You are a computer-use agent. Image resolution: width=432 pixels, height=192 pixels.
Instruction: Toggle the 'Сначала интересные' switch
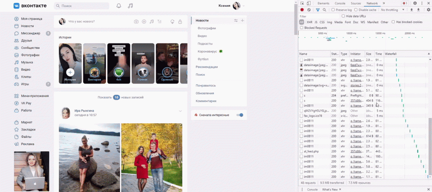pos(240,115)
